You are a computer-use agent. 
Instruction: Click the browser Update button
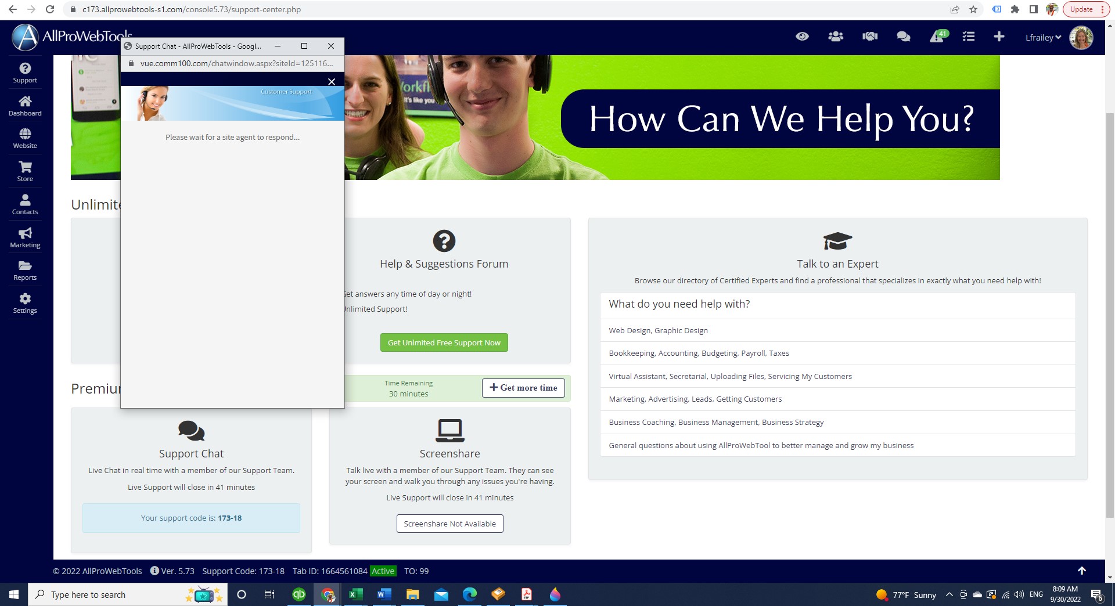click(1085, 9)
